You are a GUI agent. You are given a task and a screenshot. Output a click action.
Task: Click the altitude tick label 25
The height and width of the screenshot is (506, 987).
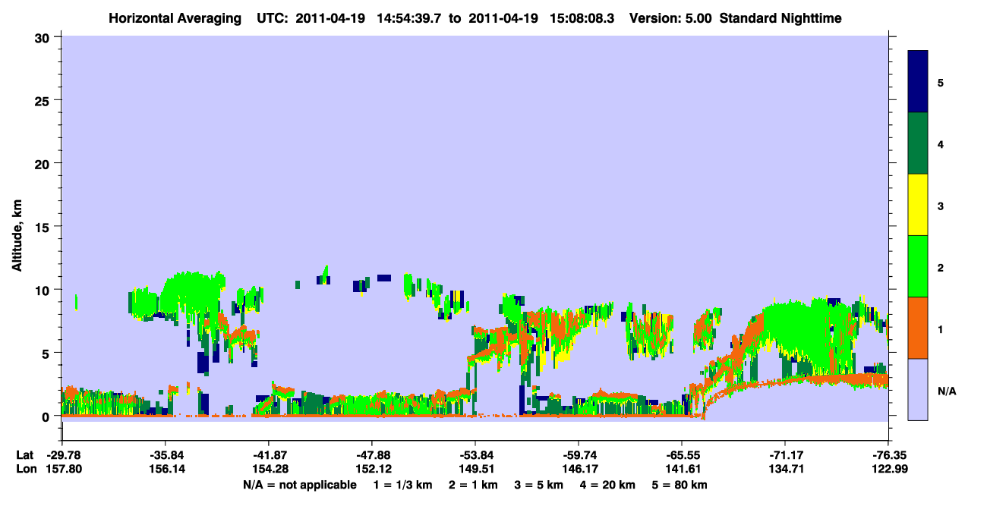coord(43,100)
